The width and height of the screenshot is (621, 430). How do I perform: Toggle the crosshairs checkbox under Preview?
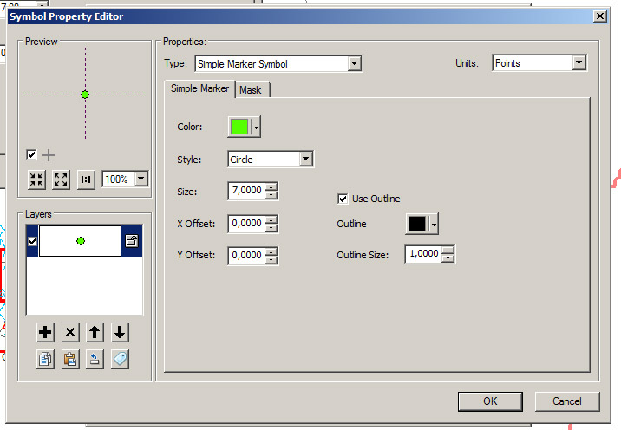[x=31, y=154]
